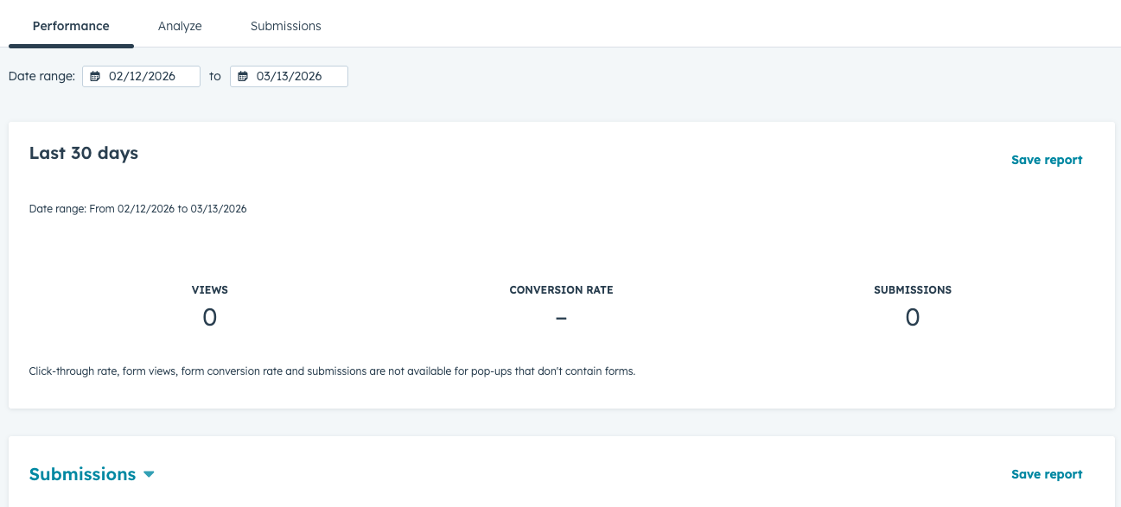The width and height of the screenshot is (1121, 507).
Task: Save report for the Last 30 days card
Action: point(1046,160)
